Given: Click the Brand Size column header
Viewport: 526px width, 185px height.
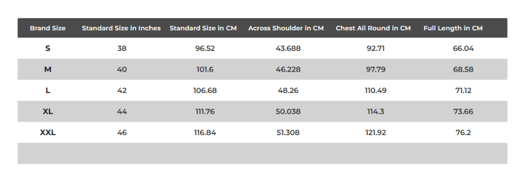Looking at the screenshot, I should (x=48, y=28).
